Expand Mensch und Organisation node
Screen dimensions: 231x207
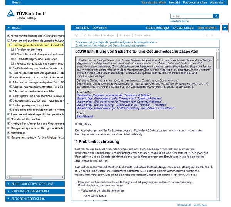click(x=8, y=119)
